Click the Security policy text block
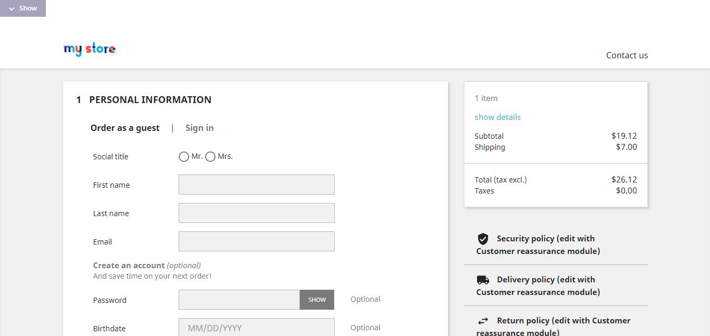Screen dimensions: 710x336 coord(538,245)
